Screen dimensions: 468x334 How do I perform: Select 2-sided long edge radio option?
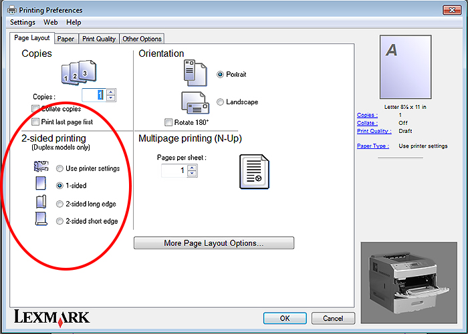click(60, 204)
